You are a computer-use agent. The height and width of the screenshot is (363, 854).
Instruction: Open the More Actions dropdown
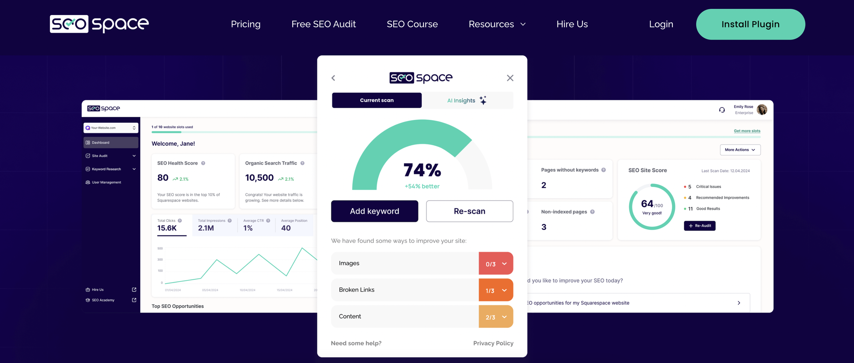(x=740, y=150)
